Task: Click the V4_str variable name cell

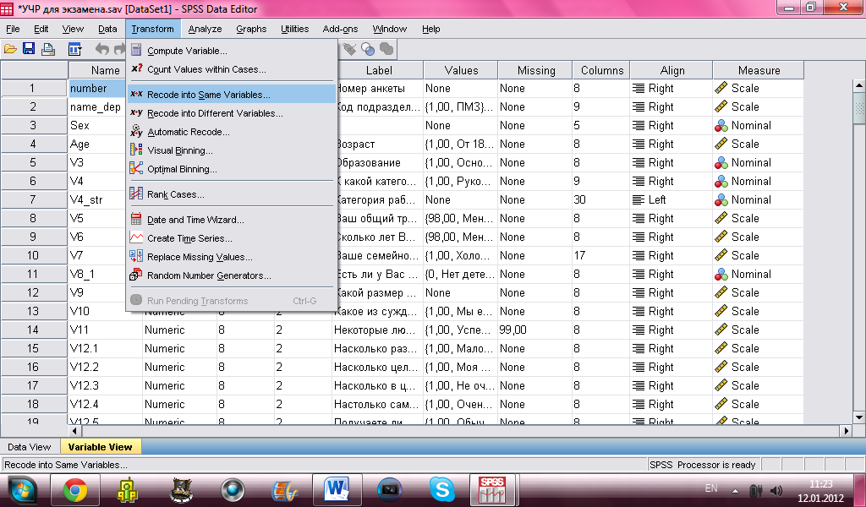Action: tap(97, 199)
